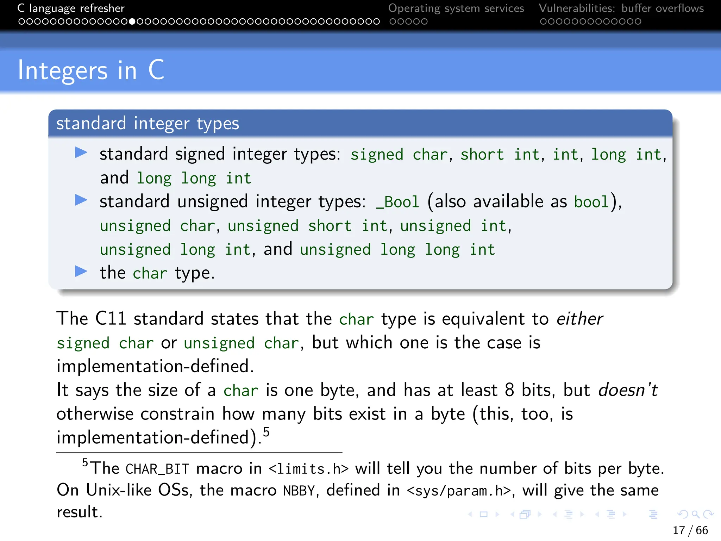Click the italic word 'doesn't'
The width and height of the screenshot is (721, 541).
coord(628,390)
